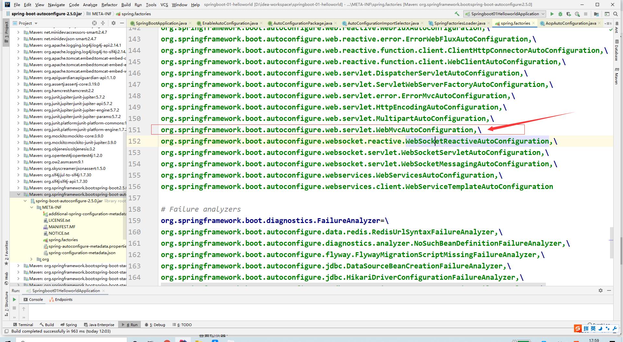Toggle tool window bars icon in status bar
The width and height of the screenshot is (623, 342).
coord(6,331)
